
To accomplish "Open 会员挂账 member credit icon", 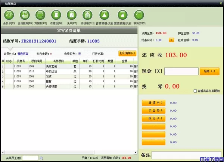I will [24, 15].
